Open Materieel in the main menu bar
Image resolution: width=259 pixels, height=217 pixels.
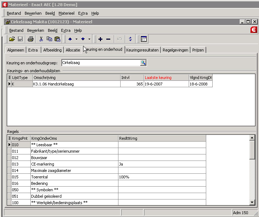[x=66, y=13]
